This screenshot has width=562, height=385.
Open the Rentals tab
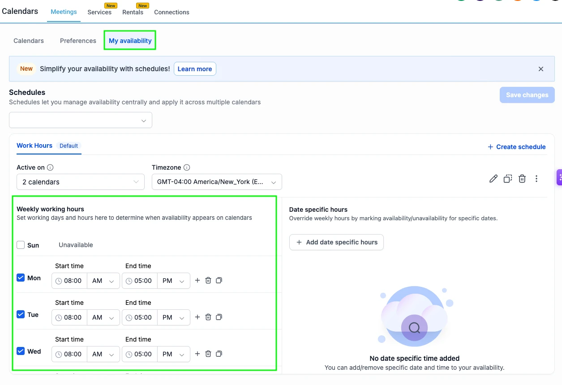click(133, 12)
